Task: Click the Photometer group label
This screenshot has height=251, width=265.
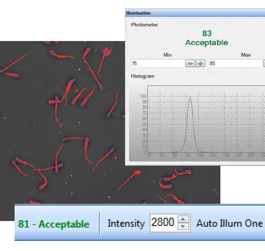Action: 144,25
